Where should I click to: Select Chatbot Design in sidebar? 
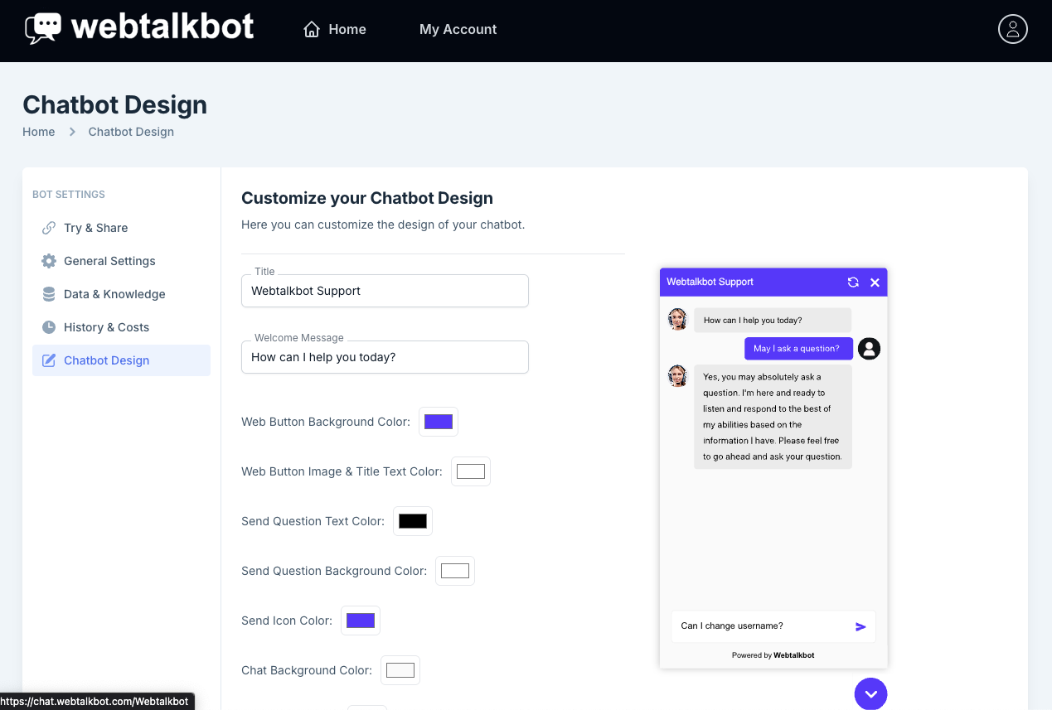[121, 360]
